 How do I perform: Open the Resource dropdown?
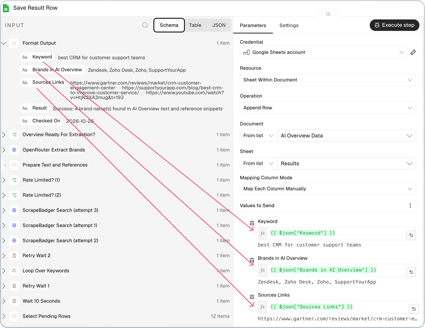pos(328,80)
